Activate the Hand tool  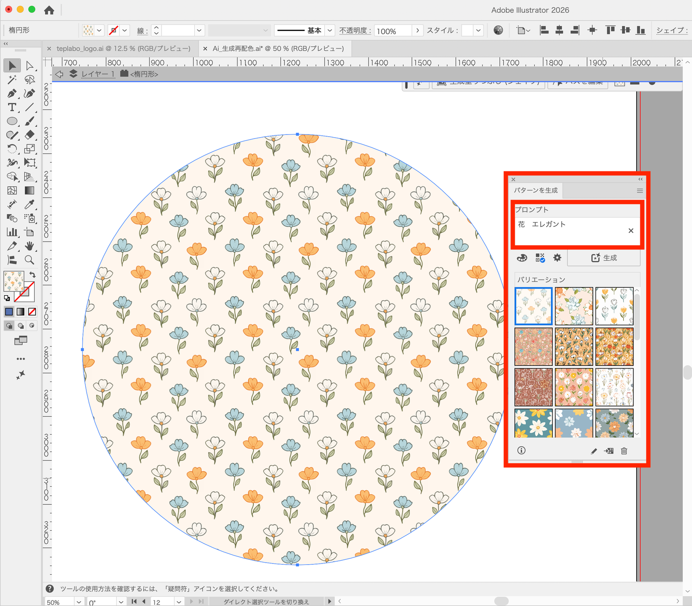[30, 246]
